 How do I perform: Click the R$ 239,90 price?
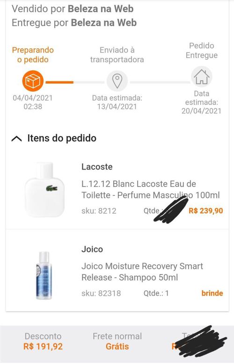click(x=206, y=211)
